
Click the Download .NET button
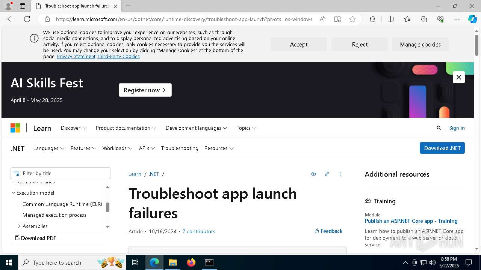[x=442, y=148]
